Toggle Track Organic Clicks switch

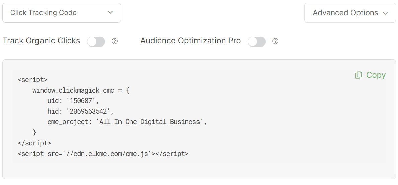coord(96,42)
